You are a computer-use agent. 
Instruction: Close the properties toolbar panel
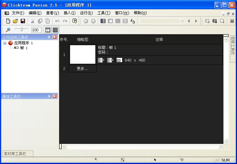(55, 96)
